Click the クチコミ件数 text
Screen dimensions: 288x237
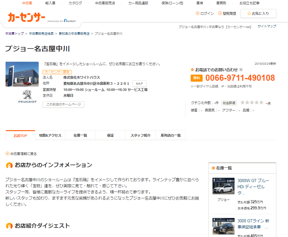(204, 103)
